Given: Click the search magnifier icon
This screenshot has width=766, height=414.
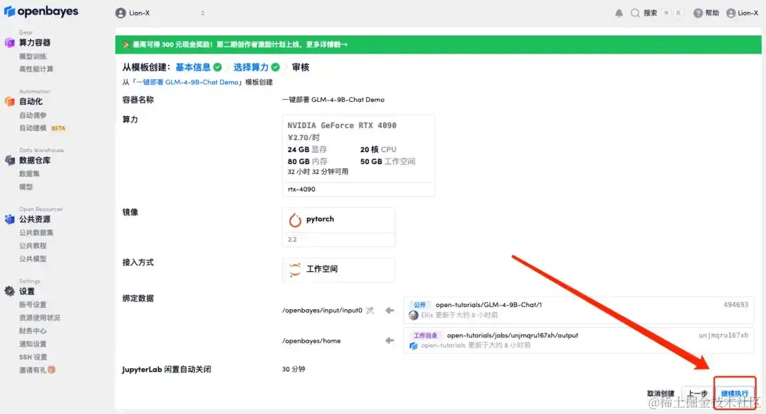Looking at the screenshot, I should 635,13.
